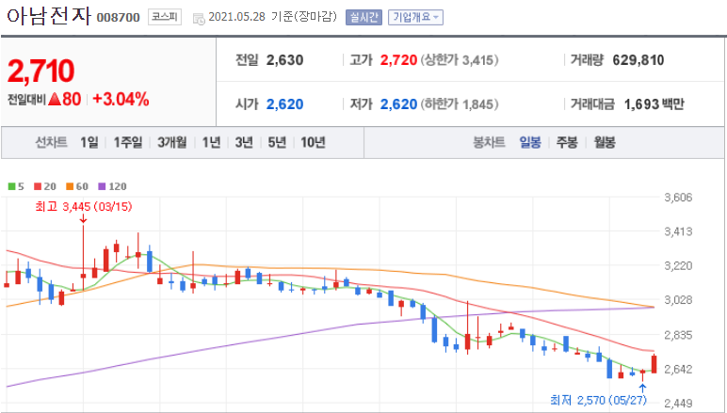Click the purple 120-day moving average legend
Image resolution: width=727 pixels, height=413 pixels.
click(112, 186)
